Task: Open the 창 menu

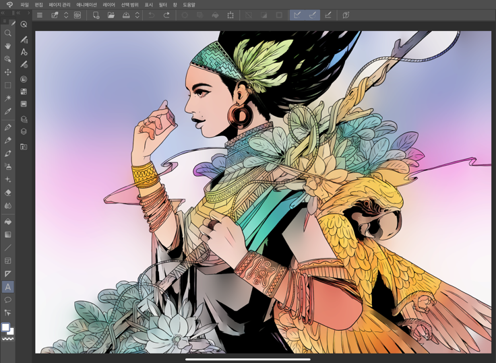Action: pos(175,5)
